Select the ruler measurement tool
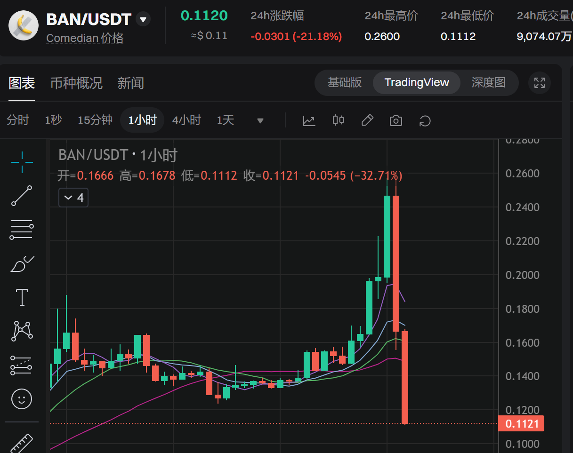573x453 pixels. click(21, 442)
